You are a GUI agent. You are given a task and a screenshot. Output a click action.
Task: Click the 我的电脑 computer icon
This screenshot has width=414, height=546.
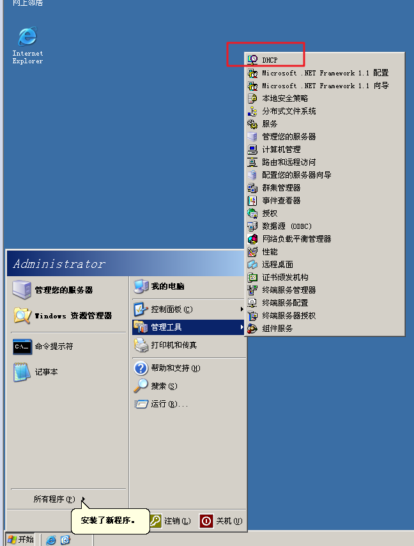(141, 286)
